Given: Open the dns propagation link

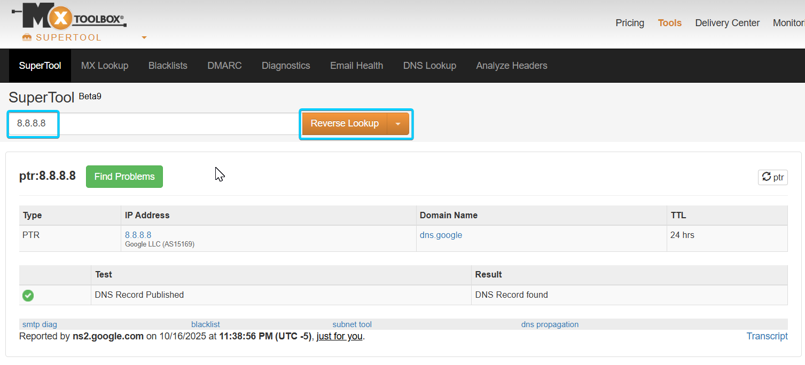Looking at the screenshot, I should coord(550,324).
